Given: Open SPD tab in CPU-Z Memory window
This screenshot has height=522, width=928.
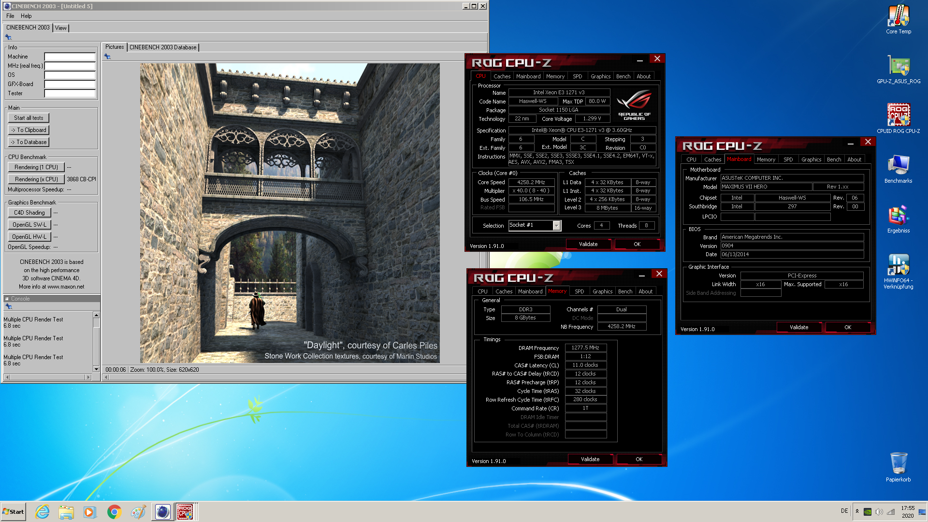Looking at the screenshot, I should [x=579, y=291].
